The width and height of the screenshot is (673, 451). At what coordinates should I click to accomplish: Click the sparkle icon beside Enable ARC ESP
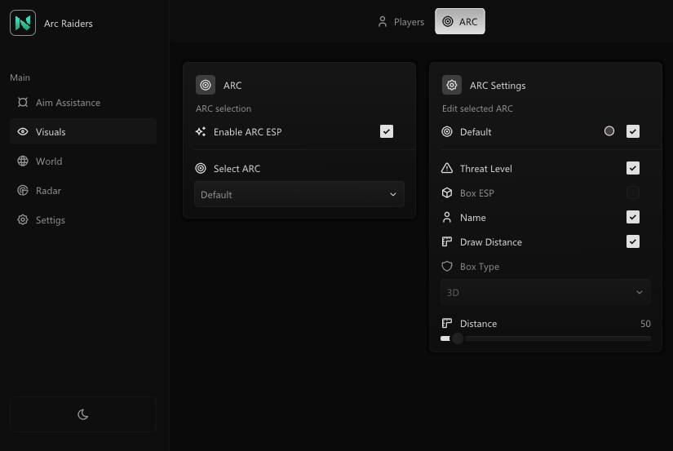[201, 131]
